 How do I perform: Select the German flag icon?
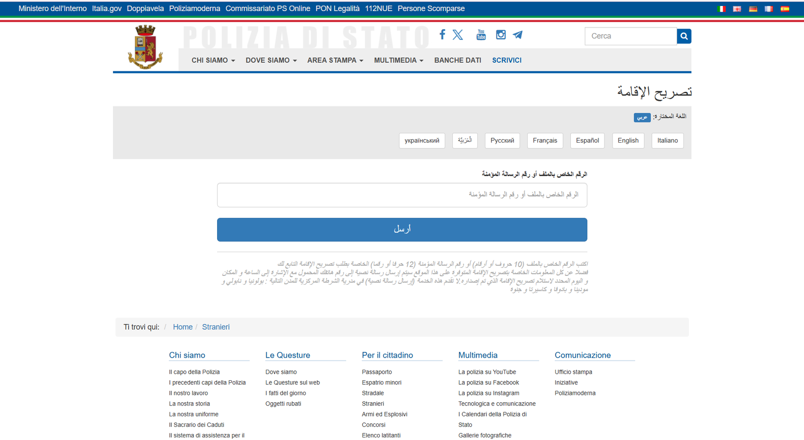point(753,9)
